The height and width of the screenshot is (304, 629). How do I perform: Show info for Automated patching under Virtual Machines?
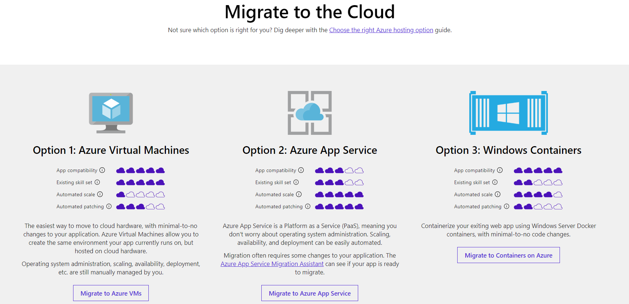[109, 206]
